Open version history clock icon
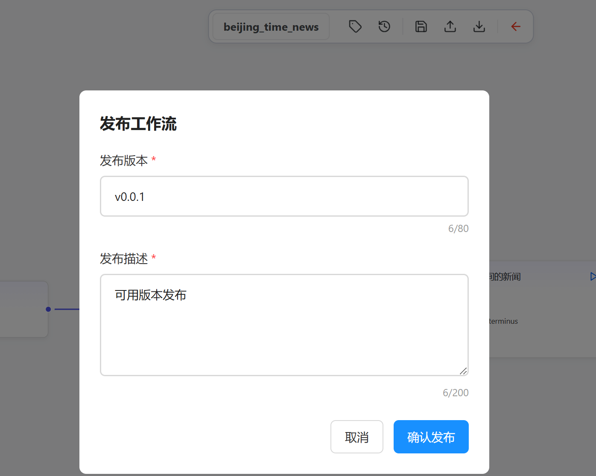Viewport: 596px width, 476px height. click(x=384, y=26)
